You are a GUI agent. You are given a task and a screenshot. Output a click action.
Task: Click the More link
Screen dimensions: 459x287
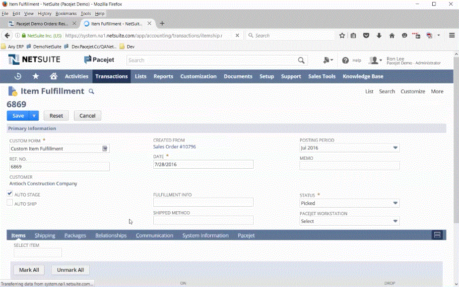point(437,92)
